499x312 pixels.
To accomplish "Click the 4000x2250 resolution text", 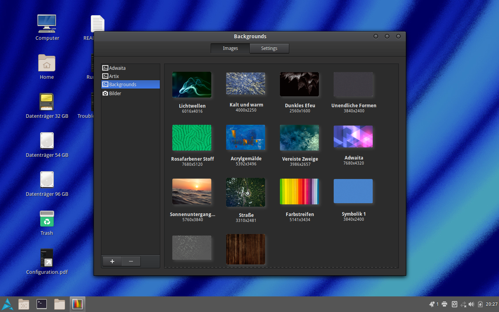I will pyautogui.click(x=246, y=110).
